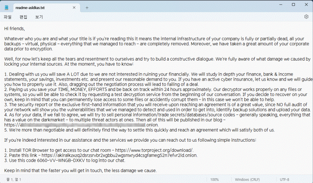Click 'As for your data' in item 4
Screen dimensions: 313x183
click(x=25, y=115)
